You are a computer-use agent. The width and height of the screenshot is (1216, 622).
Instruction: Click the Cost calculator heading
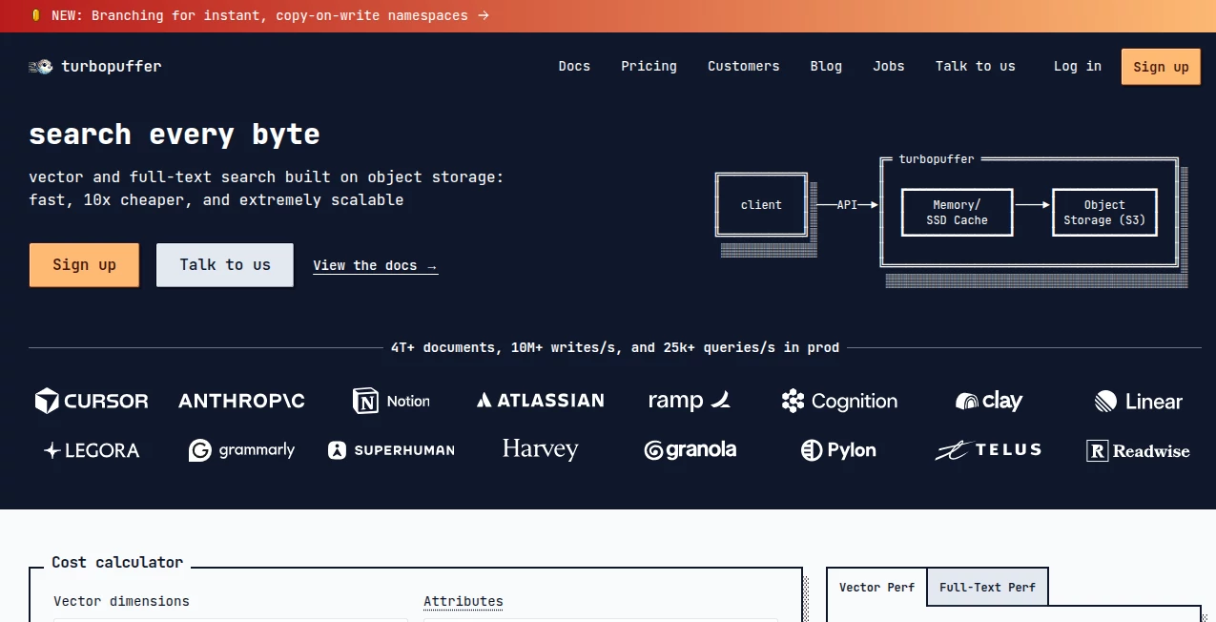(117, 562)
